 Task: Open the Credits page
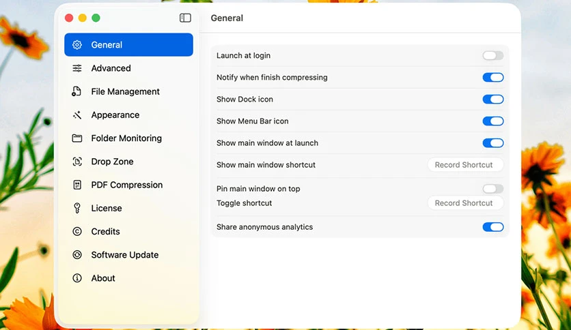coord(128,231)
